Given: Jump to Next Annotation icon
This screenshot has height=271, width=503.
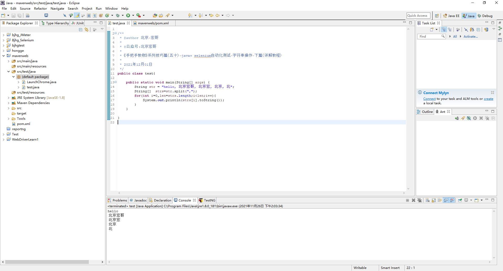Looking at the screenshot, I should (x=190, y=15).
